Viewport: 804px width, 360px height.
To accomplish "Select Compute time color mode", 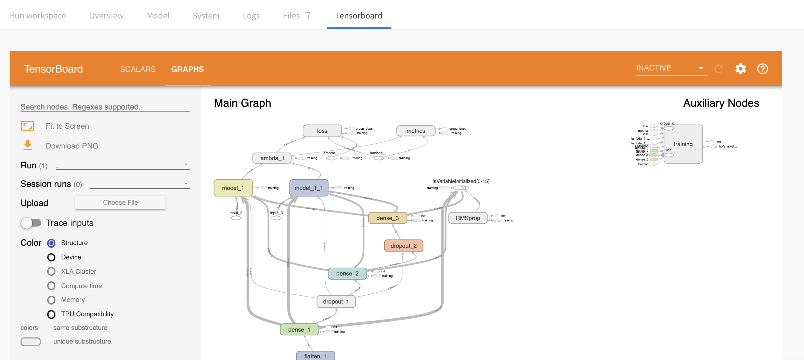I will click(x=51, y=286).
